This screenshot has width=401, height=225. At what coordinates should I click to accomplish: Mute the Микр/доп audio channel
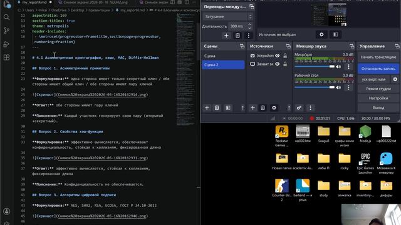(x=339, y=67)
